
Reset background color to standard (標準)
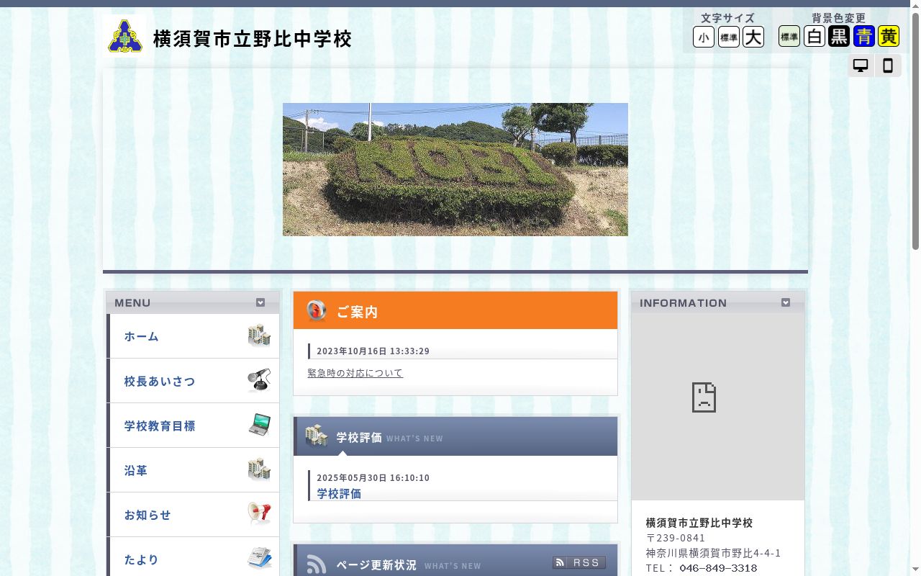point(789,36)
